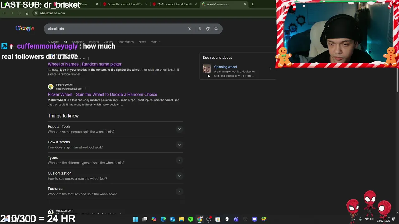Close the School Bell tab
This screenshot has width=399, height=224.
click(x=146, y=4)
